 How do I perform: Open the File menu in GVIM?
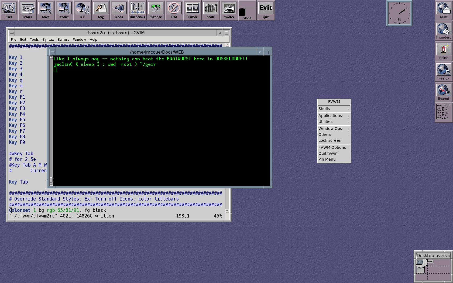[x=13, y=39]
